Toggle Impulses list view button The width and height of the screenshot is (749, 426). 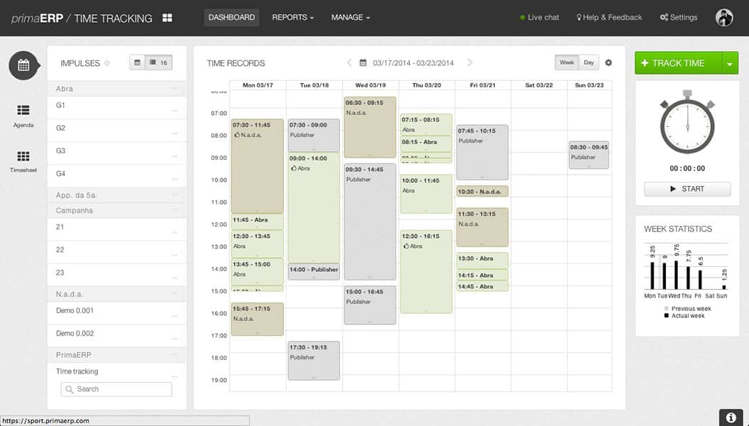point(159,63)
